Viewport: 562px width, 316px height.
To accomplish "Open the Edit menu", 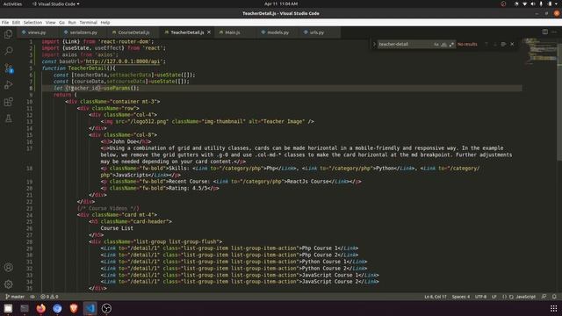I will (16, 22).
